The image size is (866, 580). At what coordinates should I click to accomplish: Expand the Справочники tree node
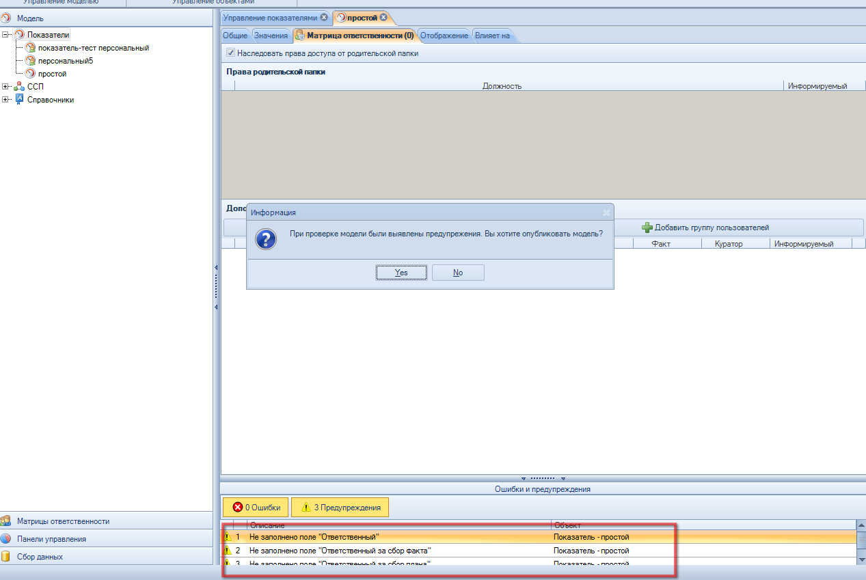[6, 100]
